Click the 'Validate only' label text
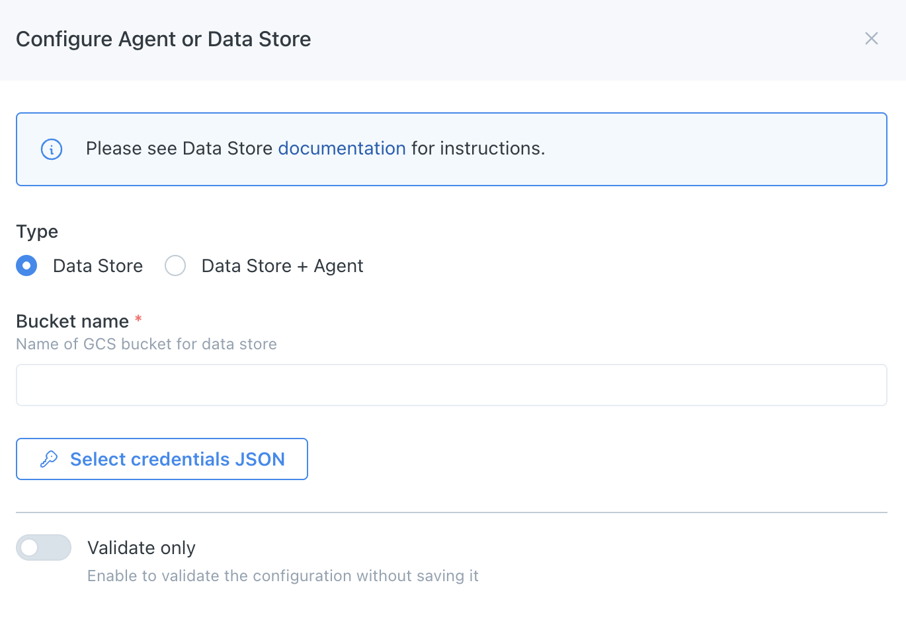Viewport: 906px width, 634px height. click(142, 547)
